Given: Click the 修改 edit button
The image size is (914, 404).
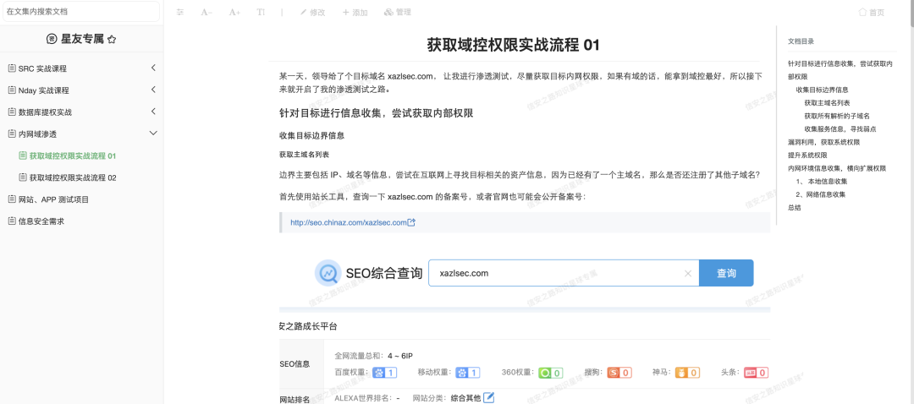Looking at the screenshot, I should 312,12.
